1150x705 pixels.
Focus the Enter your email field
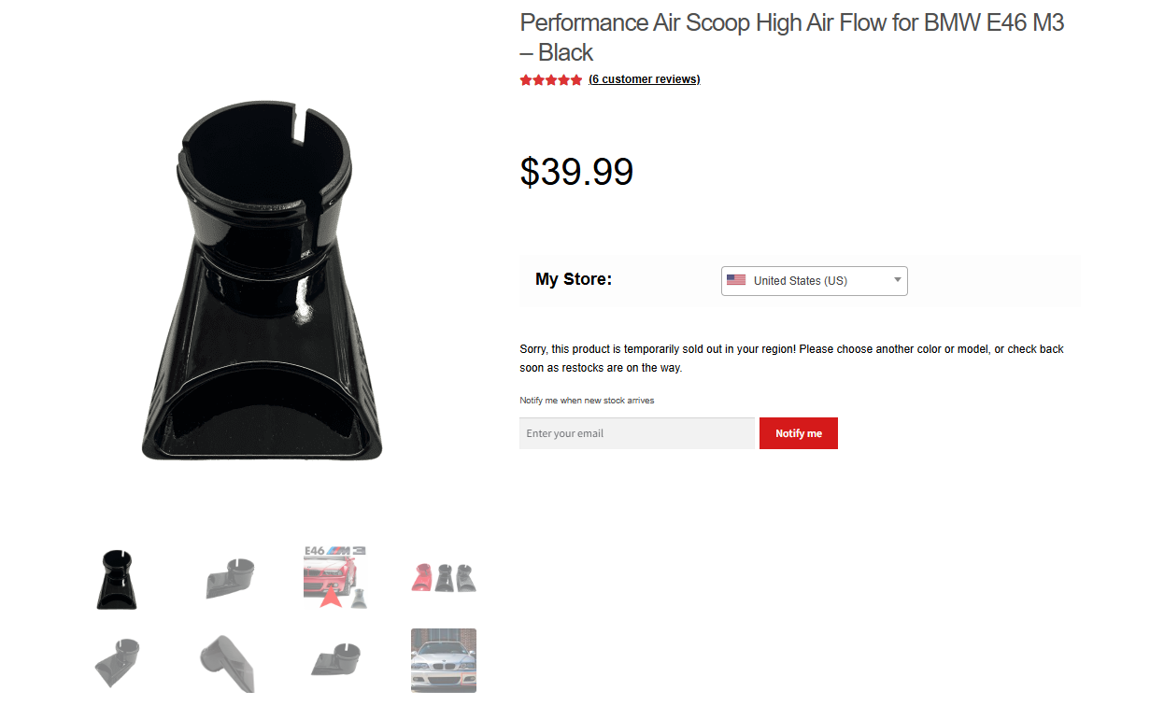[x=637, y=433]
